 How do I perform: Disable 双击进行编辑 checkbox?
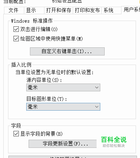tap(16, 29)
